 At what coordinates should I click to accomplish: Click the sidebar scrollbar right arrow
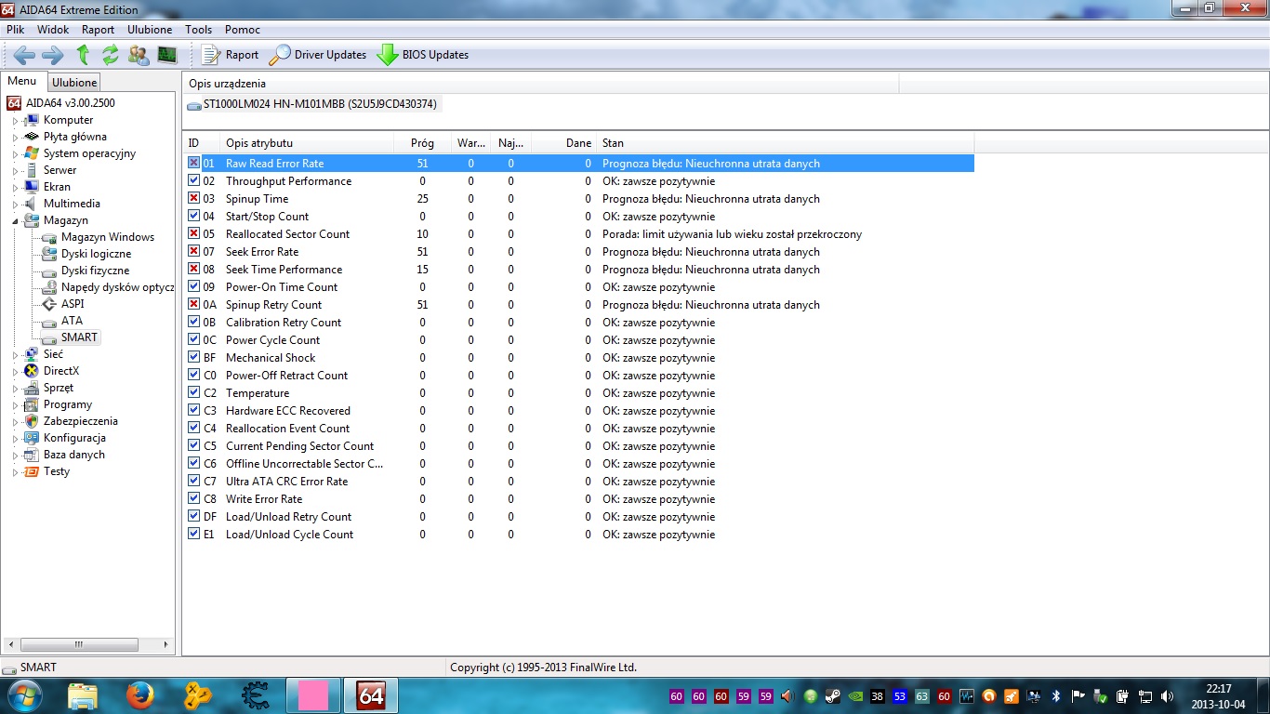coord(167,644)
